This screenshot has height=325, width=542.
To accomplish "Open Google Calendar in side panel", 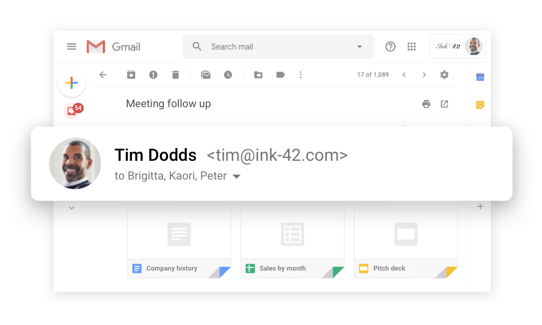I will [x=480, y=77].
